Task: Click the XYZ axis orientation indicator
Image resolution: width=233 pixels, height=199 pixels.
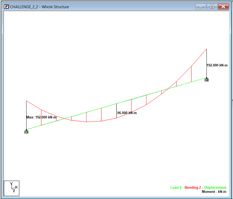Action: pyautogui.click(x=12, y=188)
